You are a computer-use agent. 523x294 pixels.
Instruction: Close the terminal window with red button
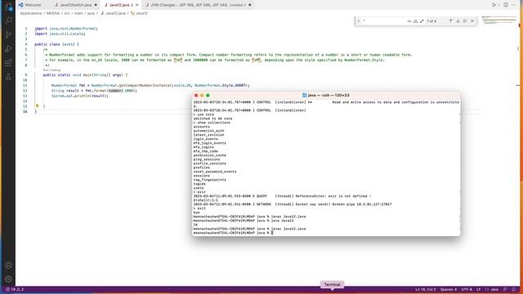click(196, 96)
